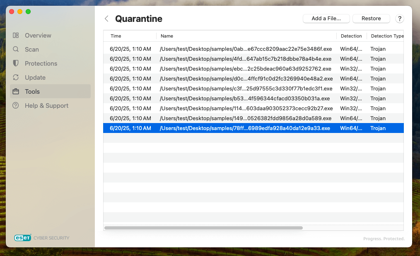Click the Quarantine page title

[139, 19]
